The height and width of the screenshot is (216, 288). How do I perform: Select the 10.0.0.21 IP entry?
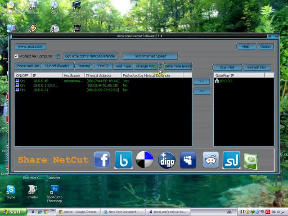(40, 90)
